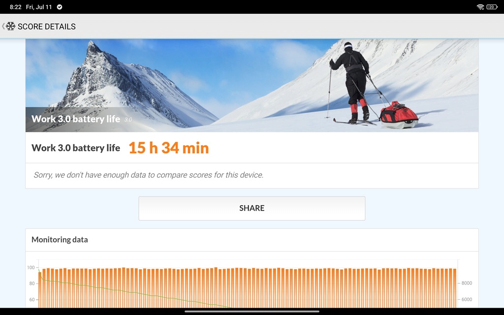Tap the PCMark snowflake logo icon
Screen dimensions: 504x315
click(11, 27)
